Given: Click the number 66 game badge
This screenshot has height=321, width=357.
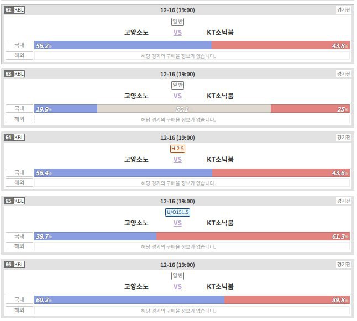Looking at the screenshot, I should (x=8, y=264).
